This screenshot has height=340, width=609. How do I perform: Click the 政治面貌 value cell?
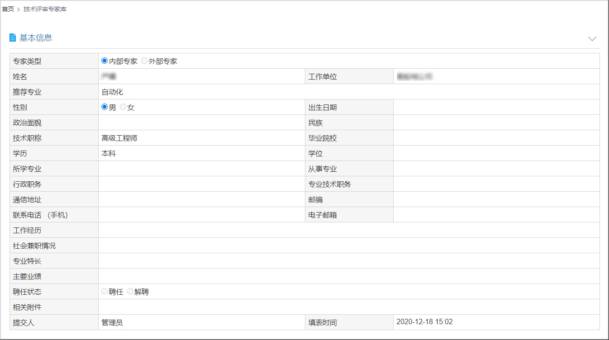[x=201, y=123]
